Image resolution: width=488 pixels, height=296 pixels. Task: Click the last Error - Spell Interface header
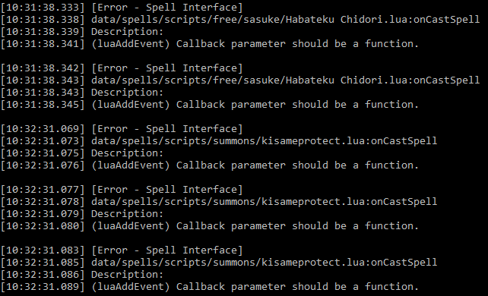click(166, 250)
